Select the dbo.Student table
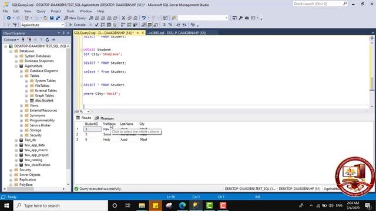 pyautogui.click(x=44, y=101)
